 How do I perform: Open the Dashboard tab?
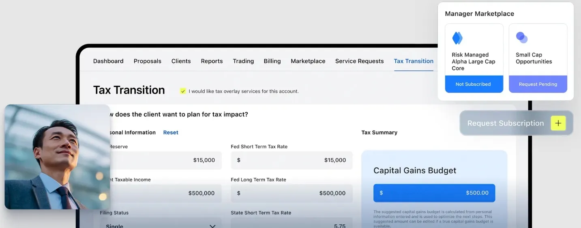click(108, 61)
